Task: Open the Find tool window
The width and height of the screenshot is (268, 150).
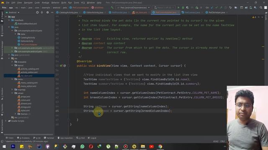Action: [x=80, y=138]
